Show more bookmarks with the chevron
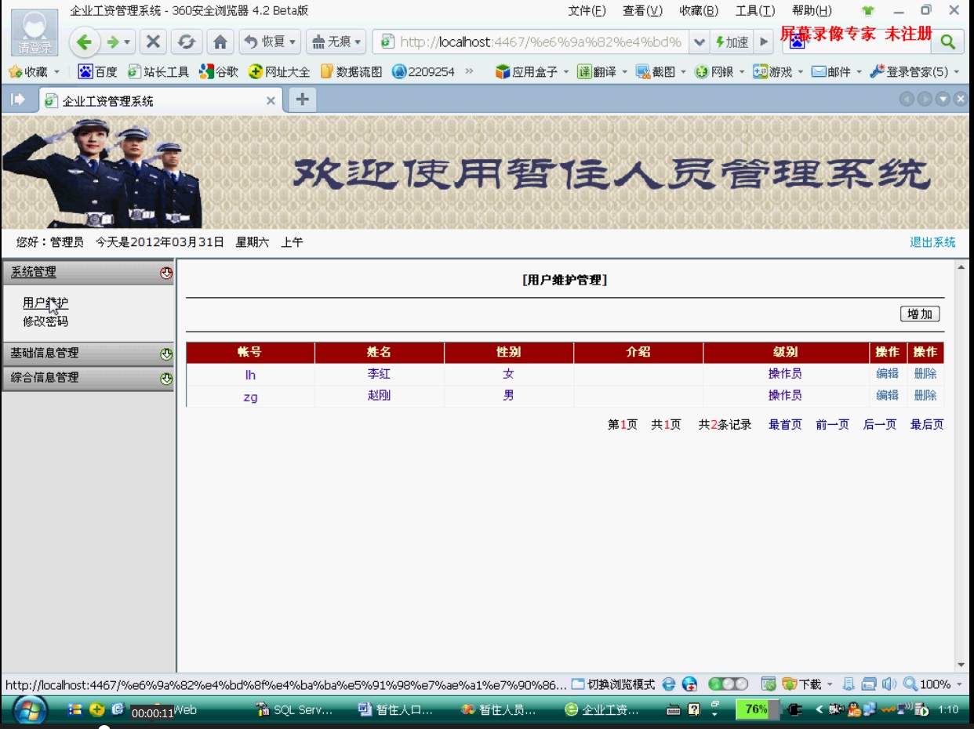Screen dimensions: 974x729 click(470, 71)
